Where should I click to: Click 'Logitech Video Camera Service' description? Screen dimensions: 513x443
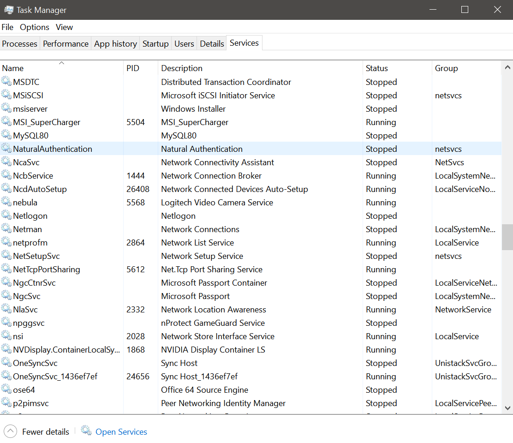217,203
